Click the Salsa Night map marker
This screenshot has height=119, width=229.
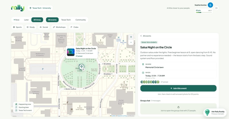(82, 67)
